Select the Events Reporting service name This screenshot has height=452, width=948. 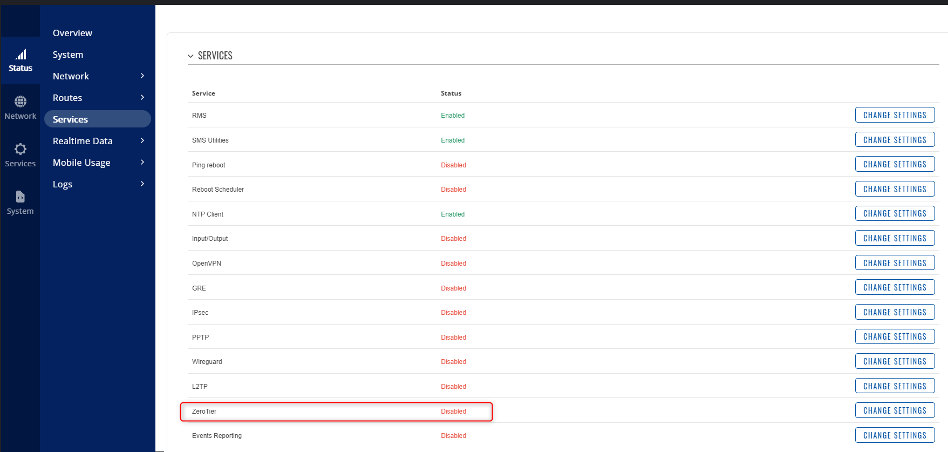217,436
